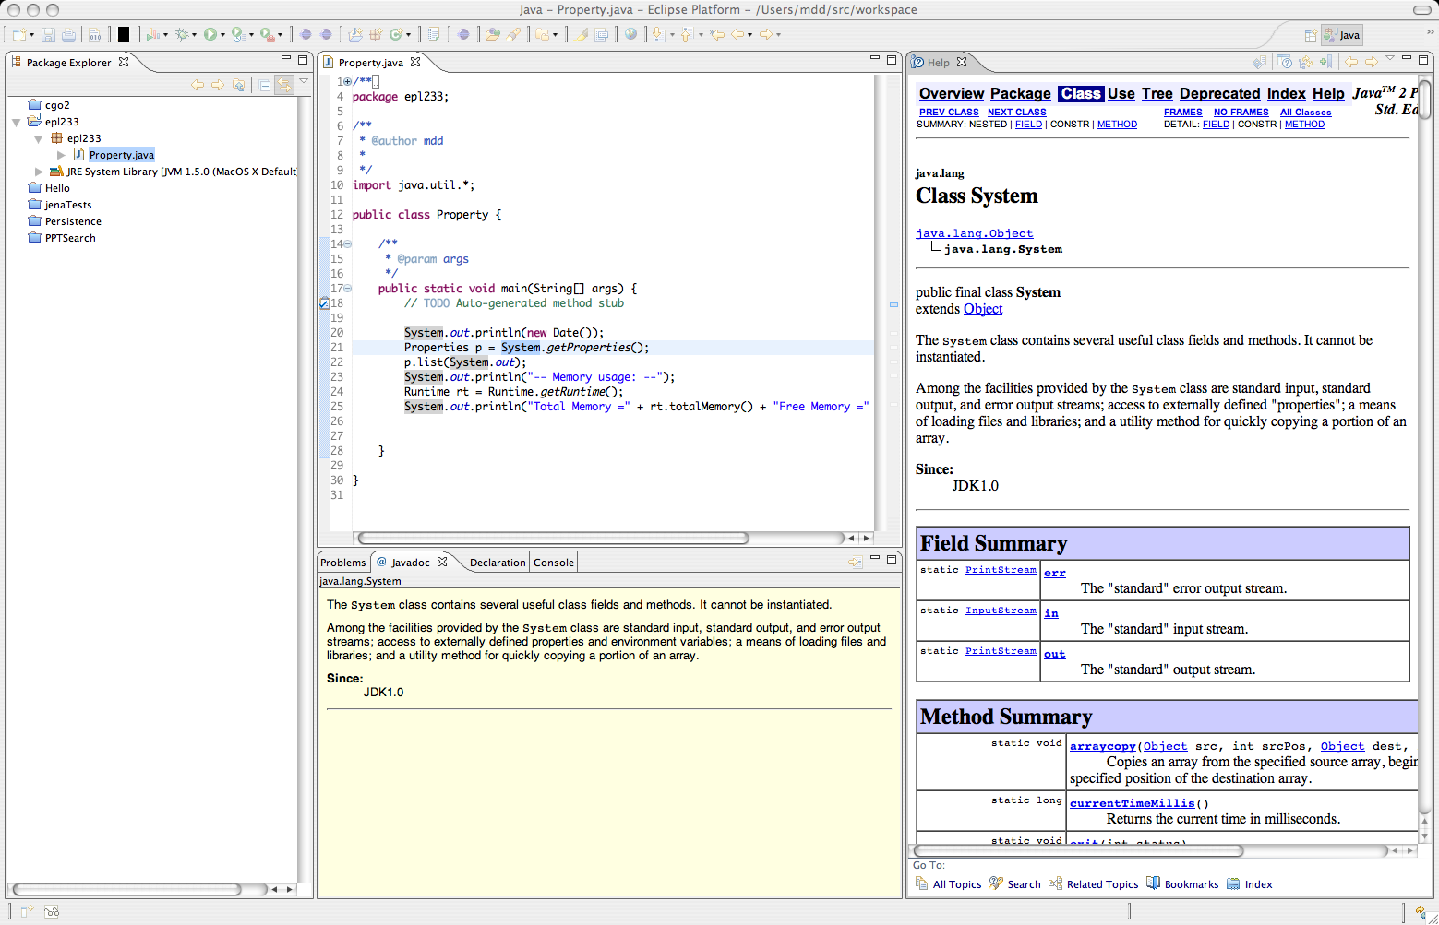Select the Java perspective button

[x=1341, y=35]
